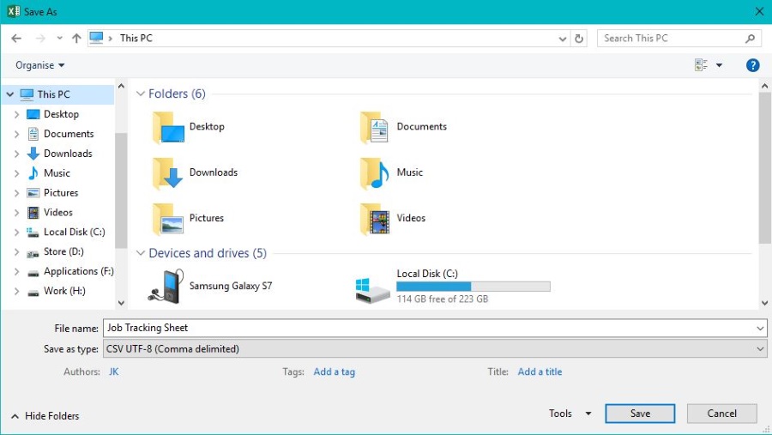Click the Music note icon in tree
The width and height of the screenshot is (772, 435).
coord(33,173)
